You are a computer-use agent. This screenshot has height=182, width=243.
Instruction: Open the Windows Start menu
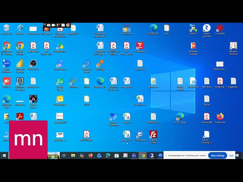pyautogui.click(x=4, y=155)
